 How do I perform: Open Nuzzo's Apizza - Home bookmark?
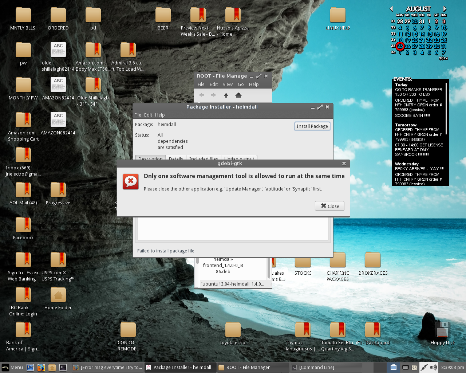point(233,21)
